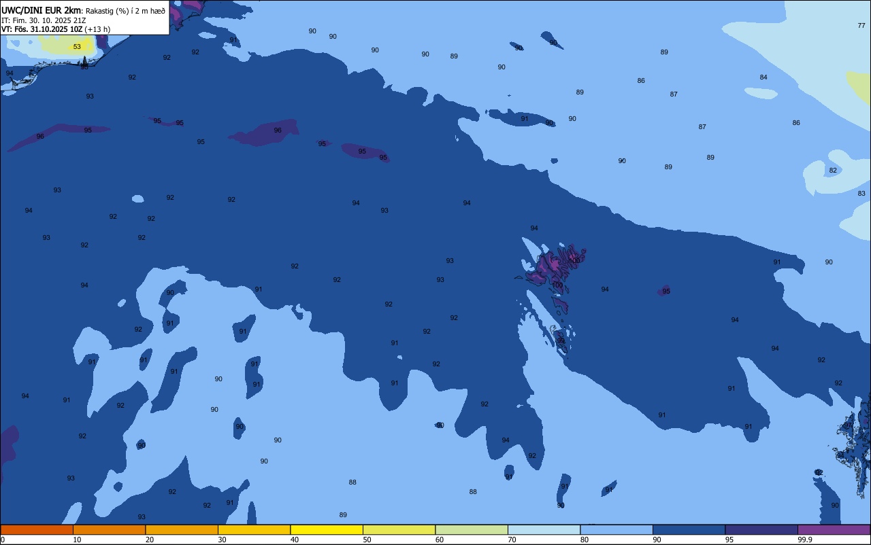Click the 99 value on the southern island
This screenshot has width=871, height=545.
tap(561, 341)
